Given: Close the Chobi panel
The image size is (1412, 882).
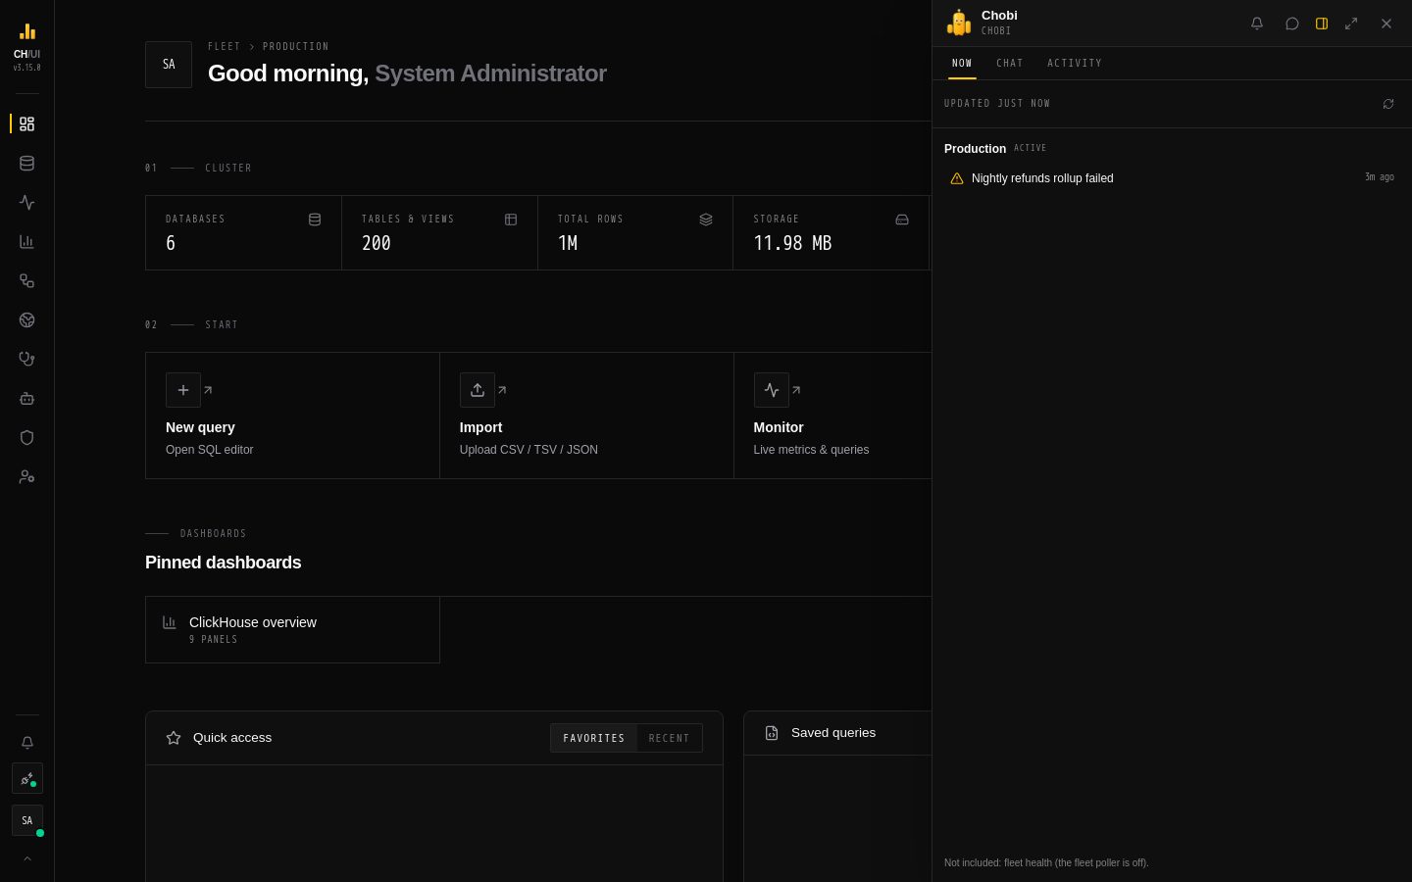Looking at the screenshot, I should tap(1387, 24).
